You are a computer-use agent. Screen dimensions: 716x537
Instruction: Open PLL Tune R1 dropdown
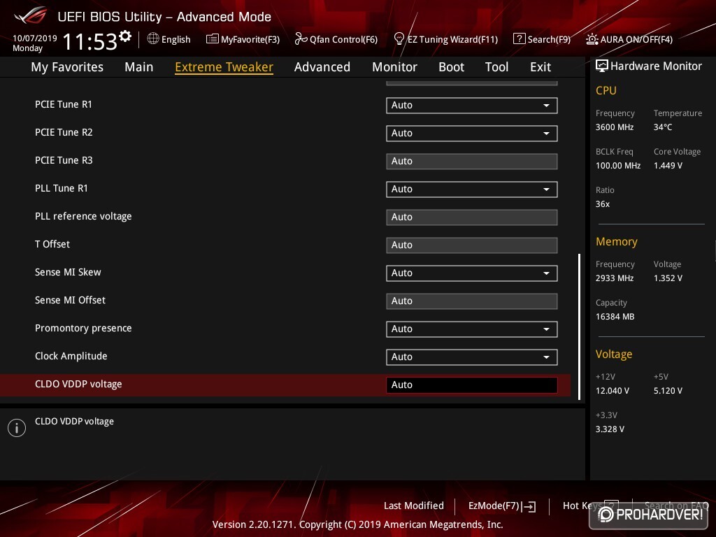[471, 189]
